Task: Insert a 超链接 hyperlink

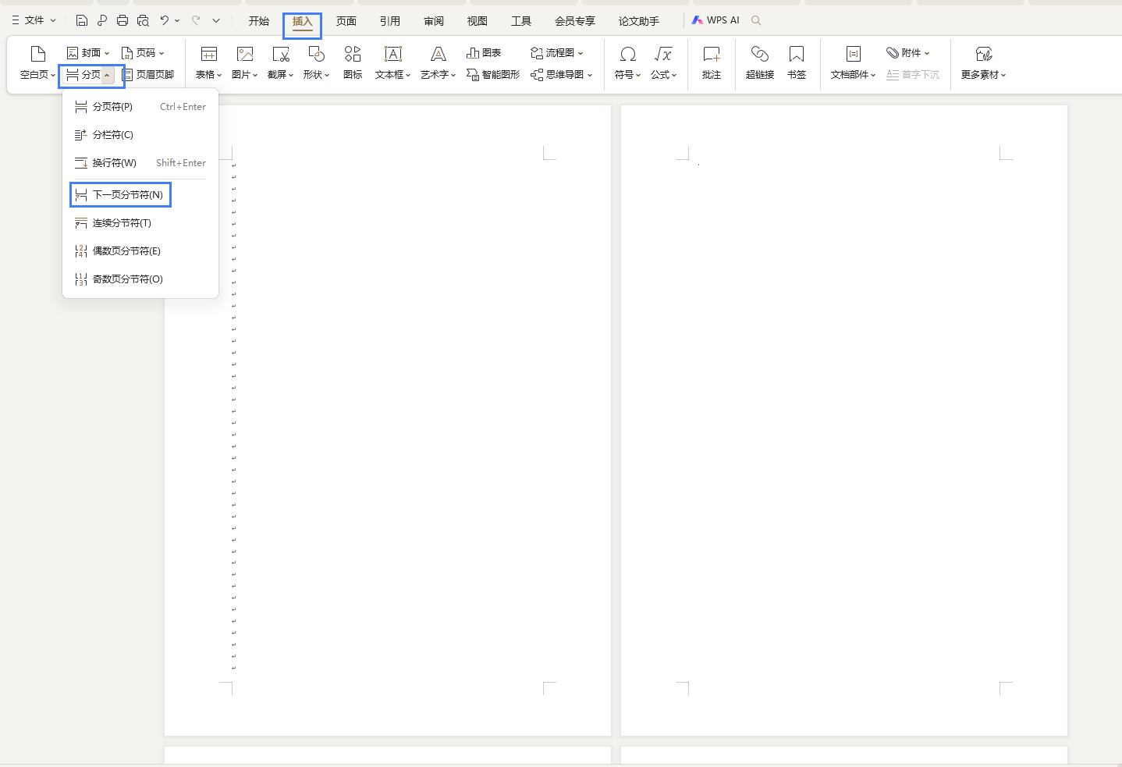Action: click(x=760, y=62)
